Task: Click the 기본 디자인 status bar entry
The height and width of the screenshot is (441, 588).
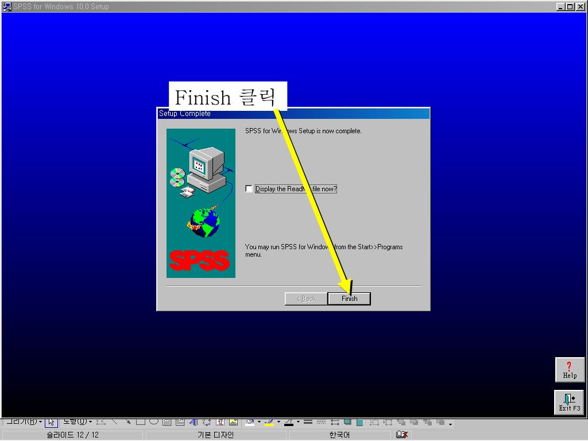Action: (x=216, y=435)
